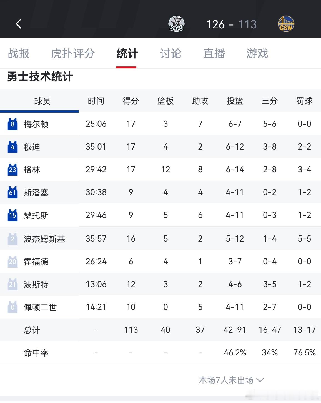
Task: Tap jersey number 61 icon for 斯潘塞
Action: pyautogui.click(x=12, y=192)
